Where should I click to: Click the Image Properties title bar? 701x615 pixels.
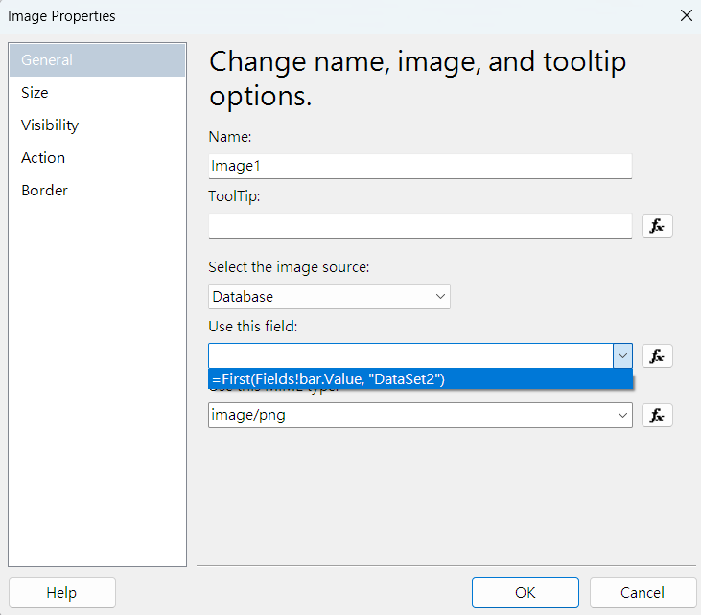pyautogui.click(x=336, y=15)
